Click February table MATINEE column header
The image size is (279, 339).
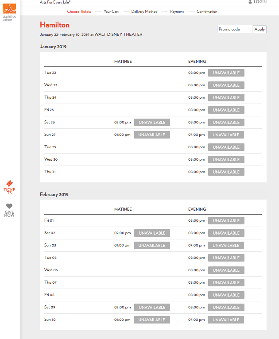pos(123,209)
